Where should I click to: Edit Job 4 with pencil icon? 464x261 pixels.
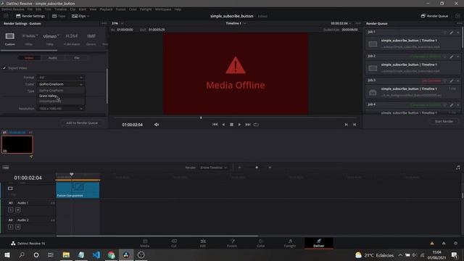point(451,104)
